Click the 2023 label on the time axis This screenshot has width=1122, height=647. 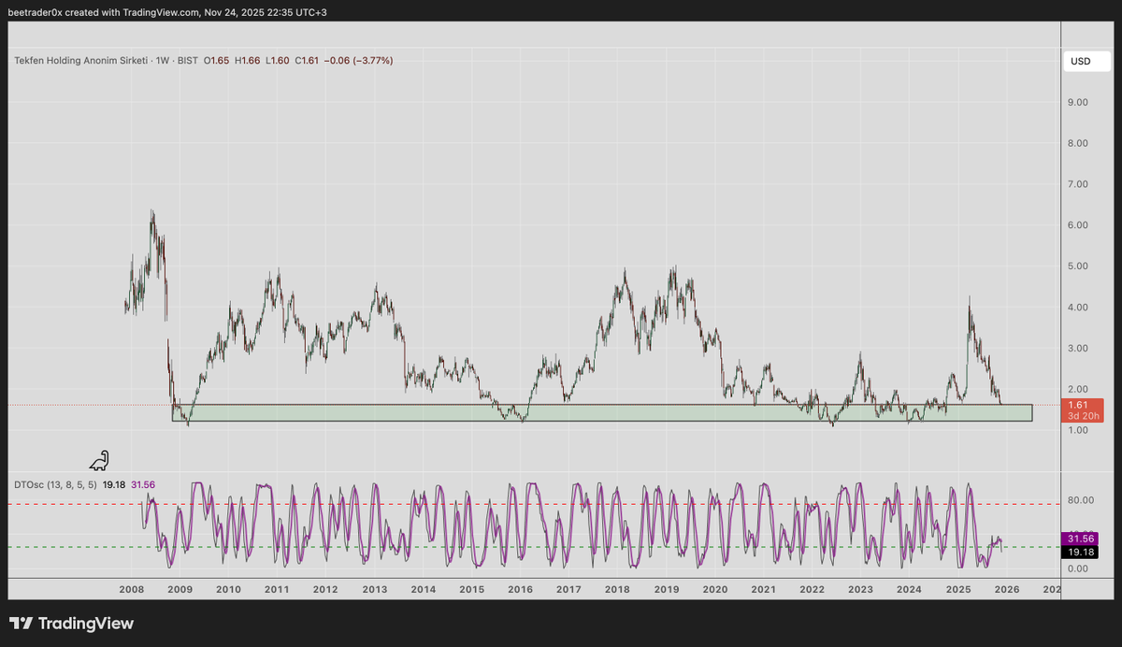pyautogui.click(x=860, y=590)
